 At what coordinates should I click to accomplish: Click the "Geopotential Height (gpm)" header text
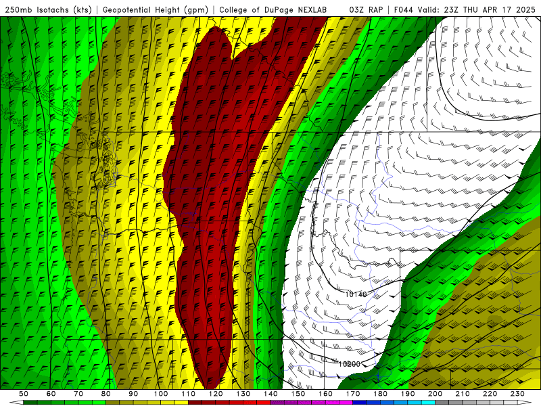pyautogui.click(x=156, y=9)
